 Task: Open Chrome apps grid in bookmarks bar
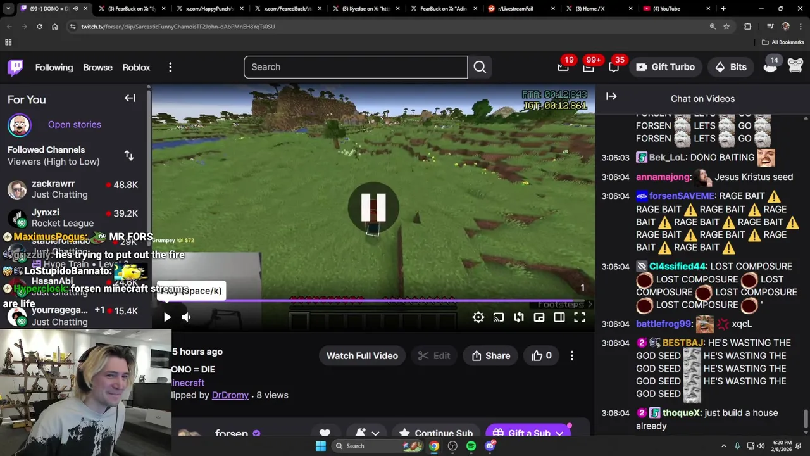[8, 42]
